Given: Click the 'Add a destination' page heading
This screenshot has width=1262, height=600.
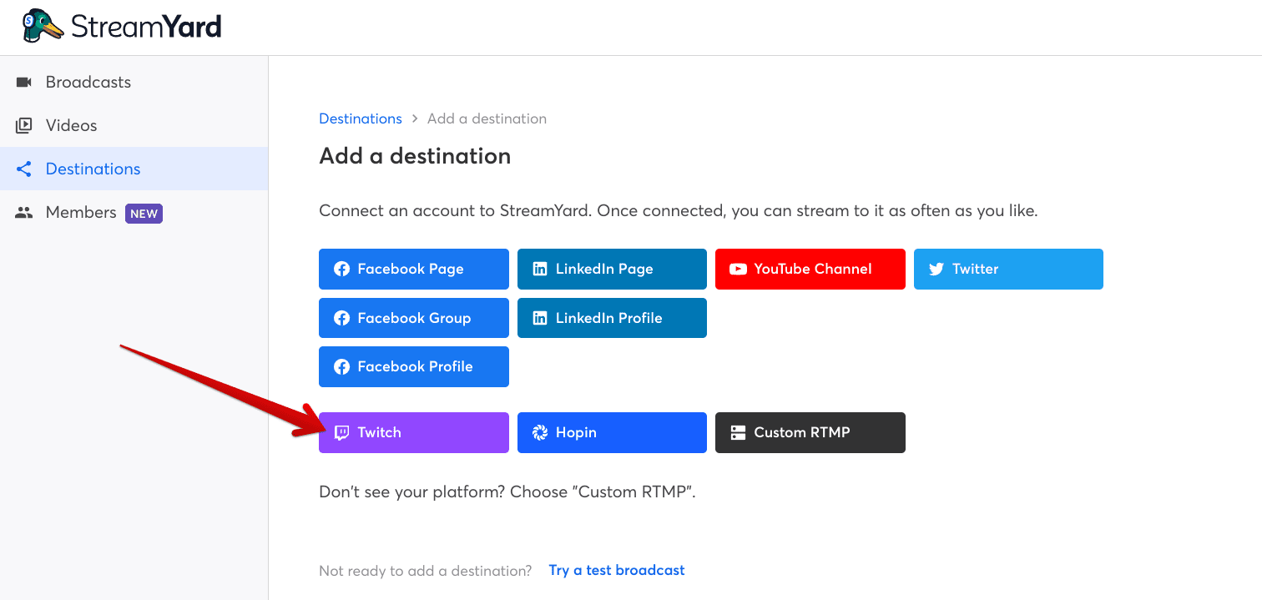Looking at the screenshot, I should [x=415, y=156].
